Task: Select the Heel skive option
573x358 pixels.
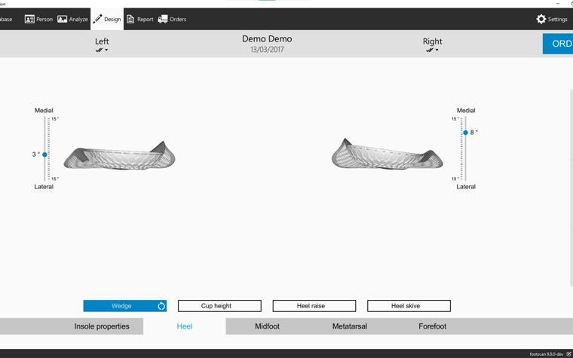Action: coord(409,306)
